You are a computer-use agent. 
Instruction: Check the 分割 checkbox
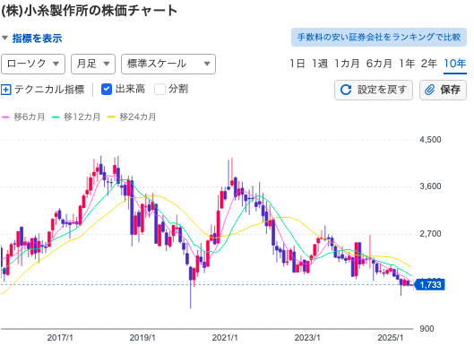pyautogui.click(x=159, y=90)
